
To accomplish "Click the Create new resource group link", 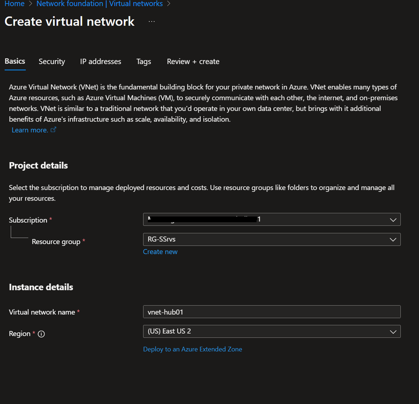I will click(160, 252).
